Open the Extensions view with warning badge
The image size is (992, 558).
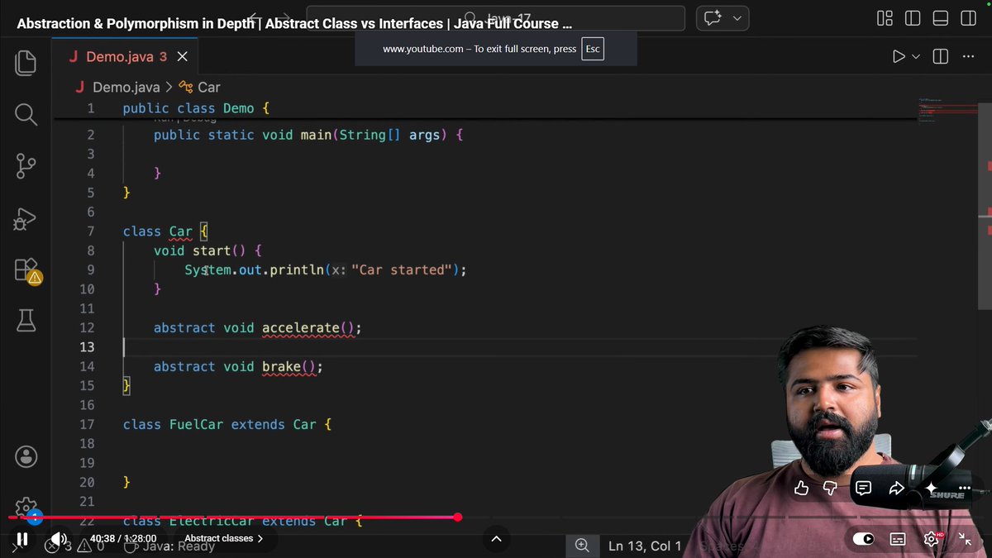26,271
